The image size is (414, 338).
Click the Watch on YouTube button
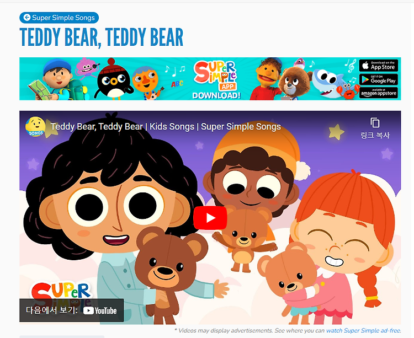(72, 310)
